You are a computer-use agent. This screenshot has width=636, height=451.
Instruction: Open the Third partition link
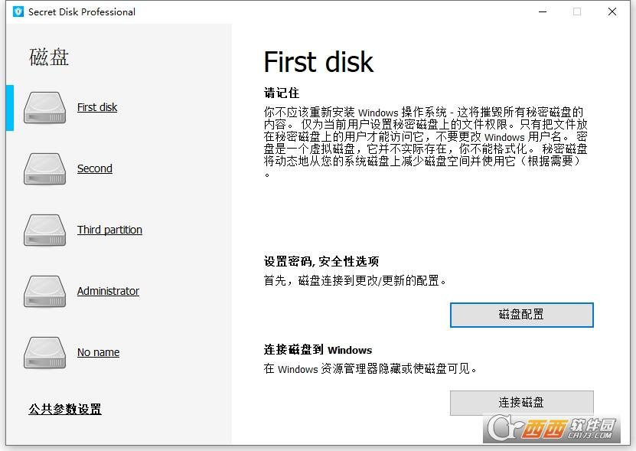(109, 230)
